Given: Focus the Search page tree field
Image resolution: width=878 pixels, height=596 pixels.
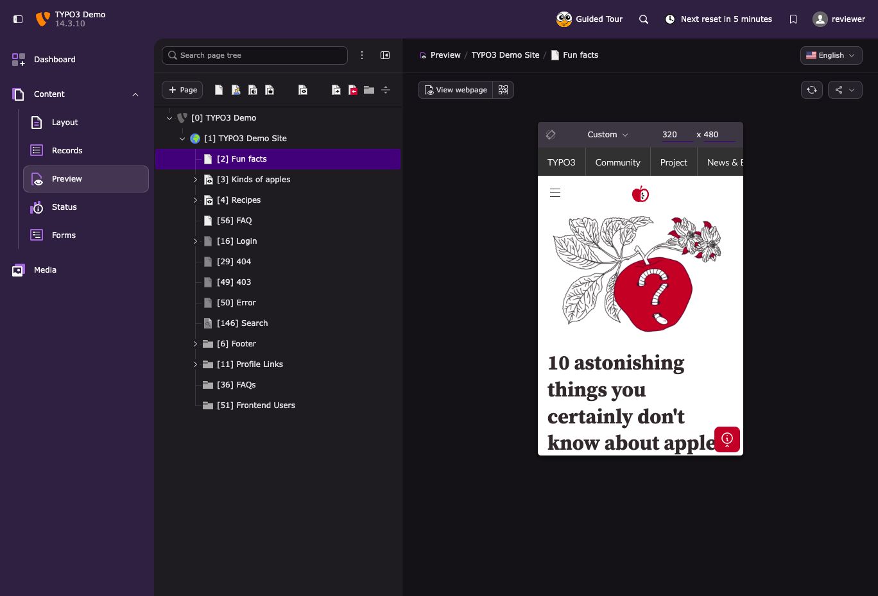Looking at the screenshot, I should (x=255, y=55).
